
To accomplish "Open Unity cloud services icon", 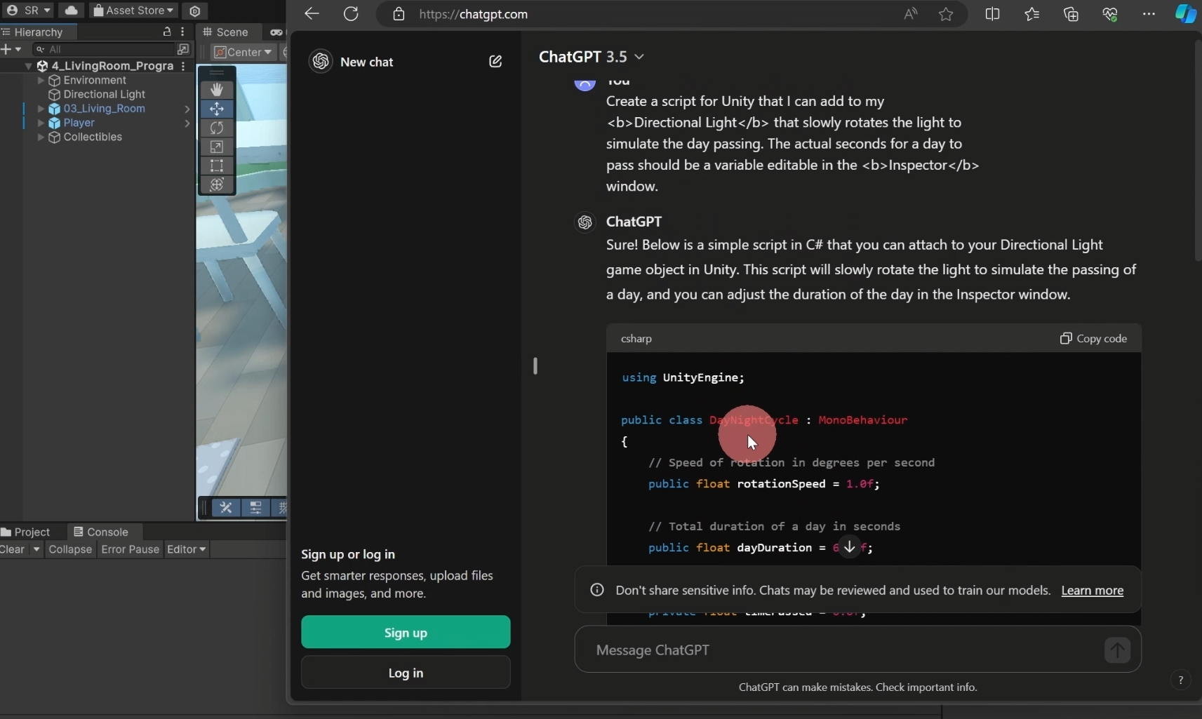I will coord(72,11).
